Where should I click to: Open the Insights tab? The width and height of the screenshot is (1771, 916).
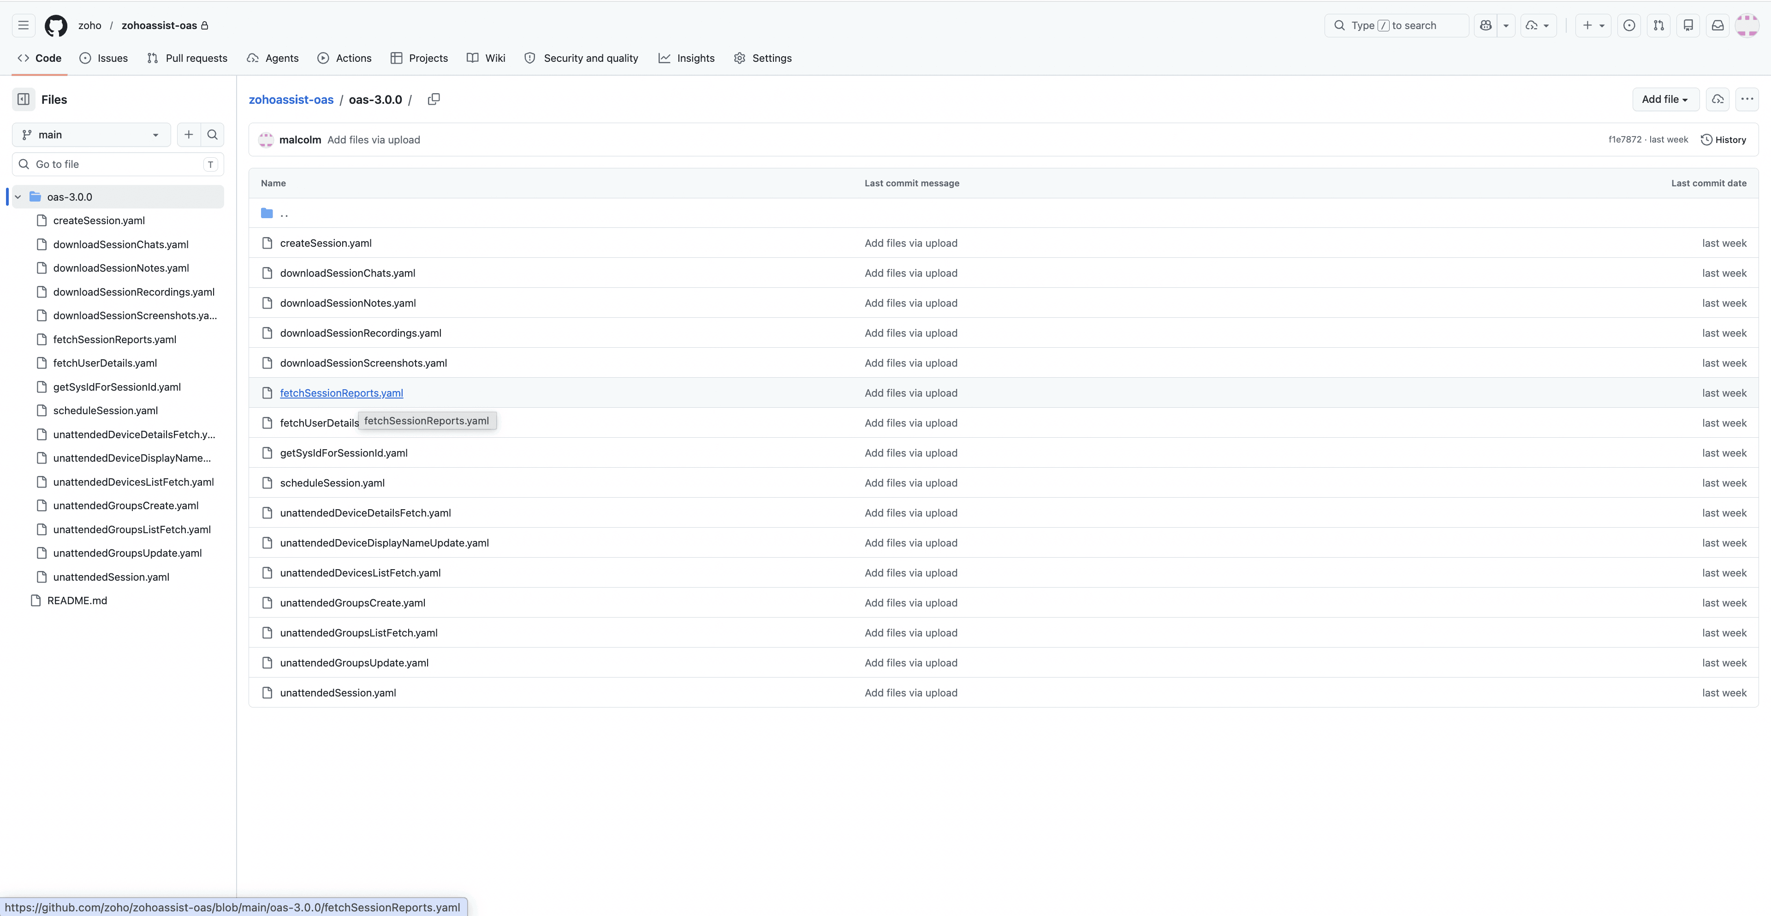(686, 58)
